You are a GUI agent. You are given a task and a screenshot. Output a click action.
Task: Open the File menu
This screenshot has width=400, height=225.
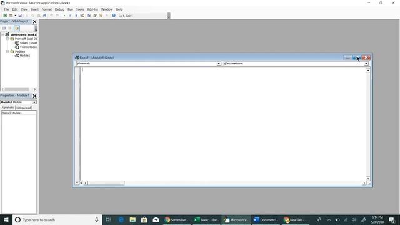[x=6, y=9]
